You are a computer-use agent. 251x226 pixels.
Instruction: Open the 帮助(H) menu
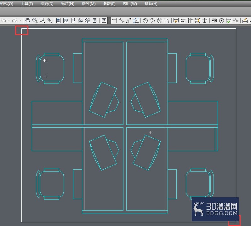tap(151, 3)
